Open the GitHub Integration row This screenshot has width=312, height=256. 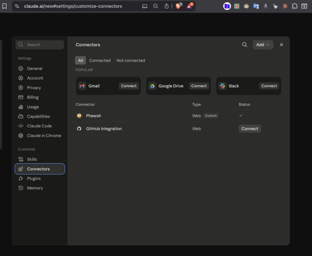(x=178, y=129)
